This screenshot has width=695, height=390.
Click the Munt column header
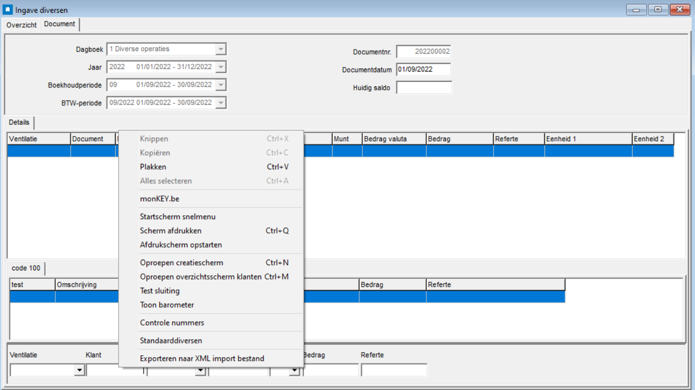(347, 139)
